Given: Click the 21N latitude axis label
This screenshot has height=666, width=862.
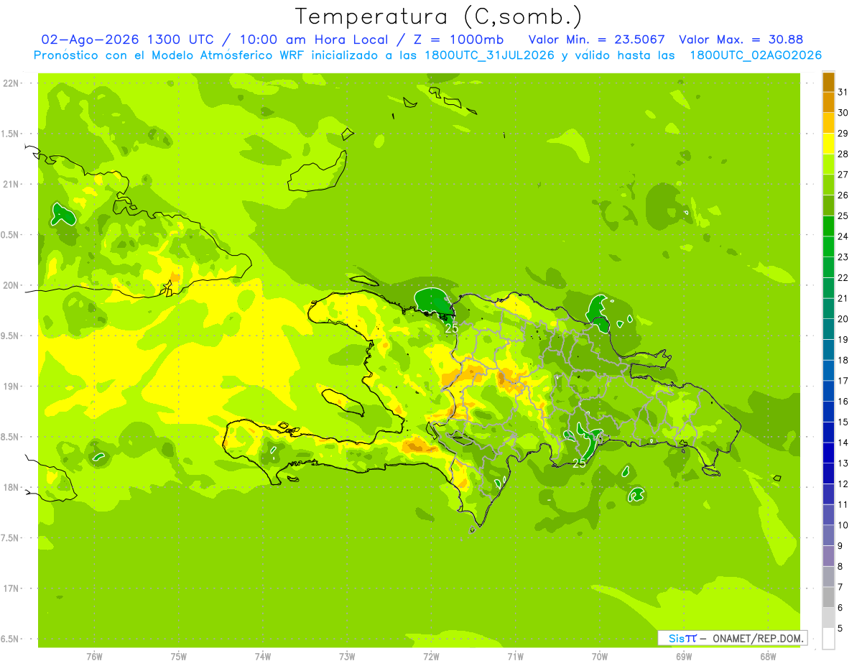Looking at the screenshot, I should (12, 185).
